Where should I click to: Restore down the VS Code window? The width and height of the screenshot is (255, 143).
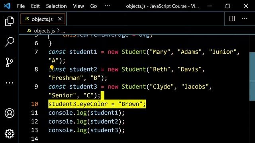(x=228, y=6)
